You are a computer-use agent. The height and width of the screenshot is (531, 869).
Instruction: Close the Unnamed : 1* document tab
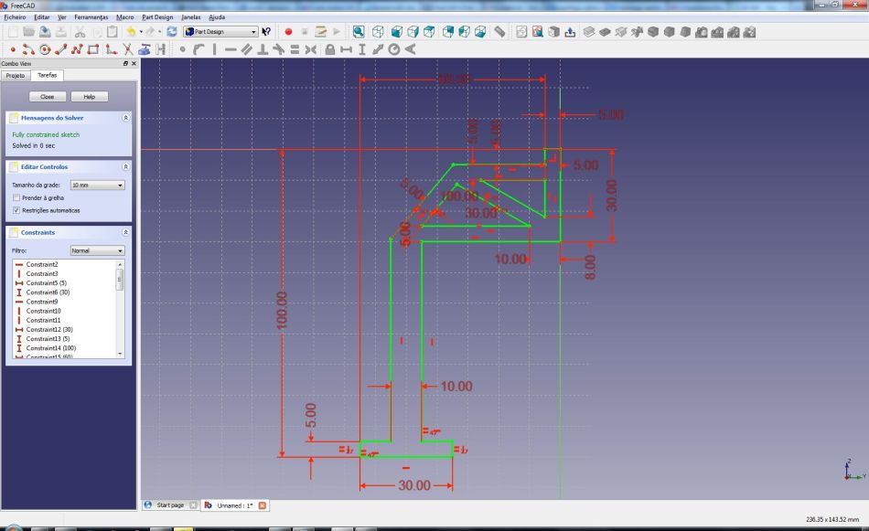coord(263,505)
